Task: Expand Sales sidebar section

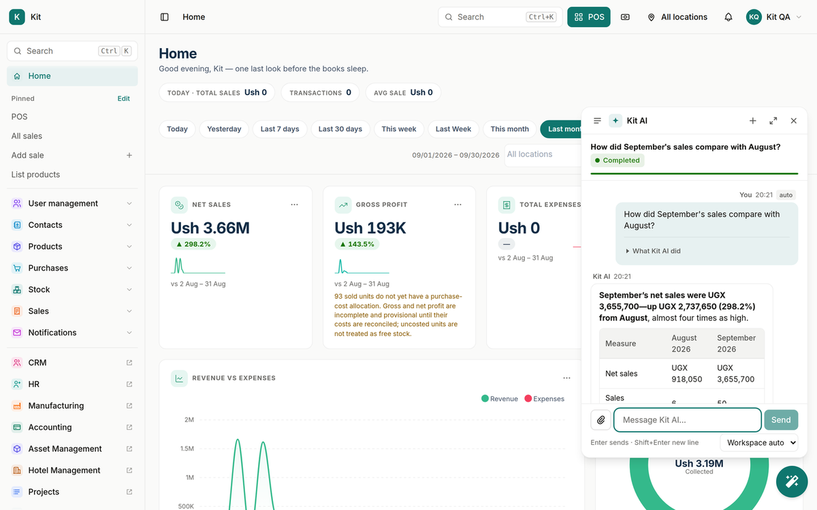Action: click(72, 311)
